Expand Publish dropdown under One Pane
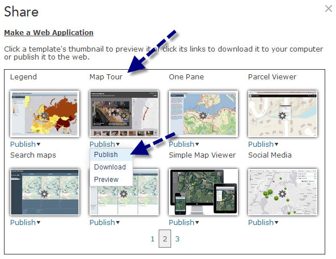 (184, 145)
